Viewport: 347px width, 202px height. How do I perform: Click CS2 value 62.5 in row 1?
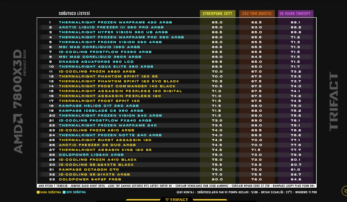[x=257, y=22]
